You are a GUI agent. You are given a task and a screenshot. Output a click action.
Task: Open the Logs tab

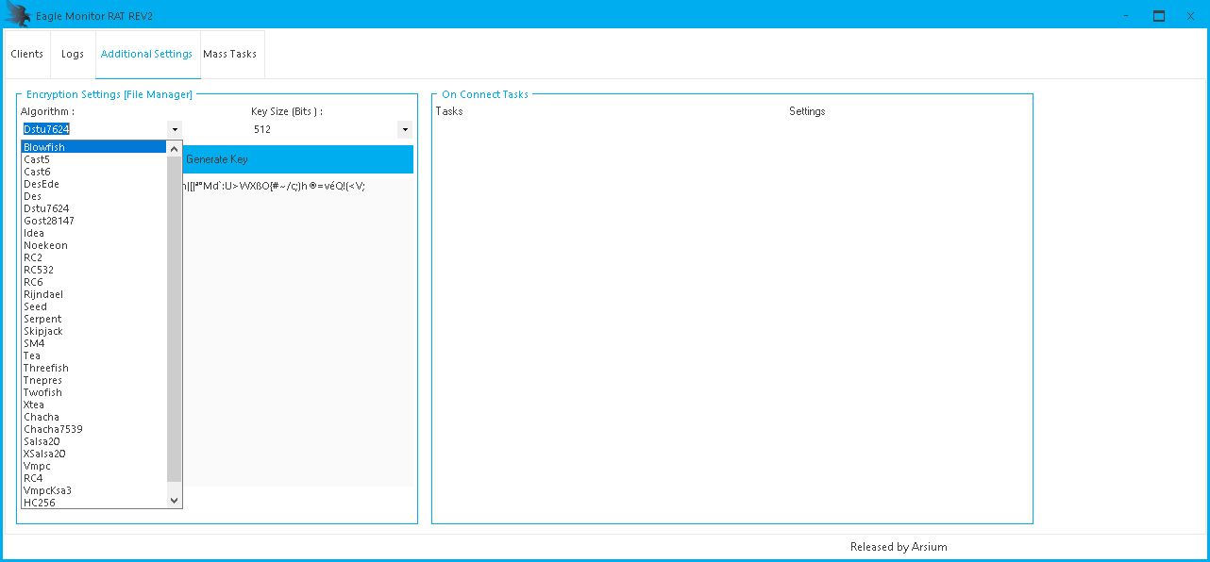pyautogui.click(x=73, y=55)
